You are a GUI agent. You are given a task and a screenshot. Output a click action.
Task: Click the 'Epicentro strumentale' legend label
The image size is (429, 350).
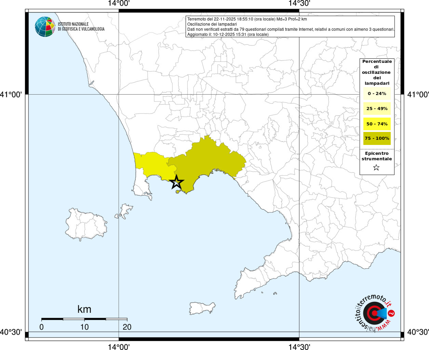377,156
